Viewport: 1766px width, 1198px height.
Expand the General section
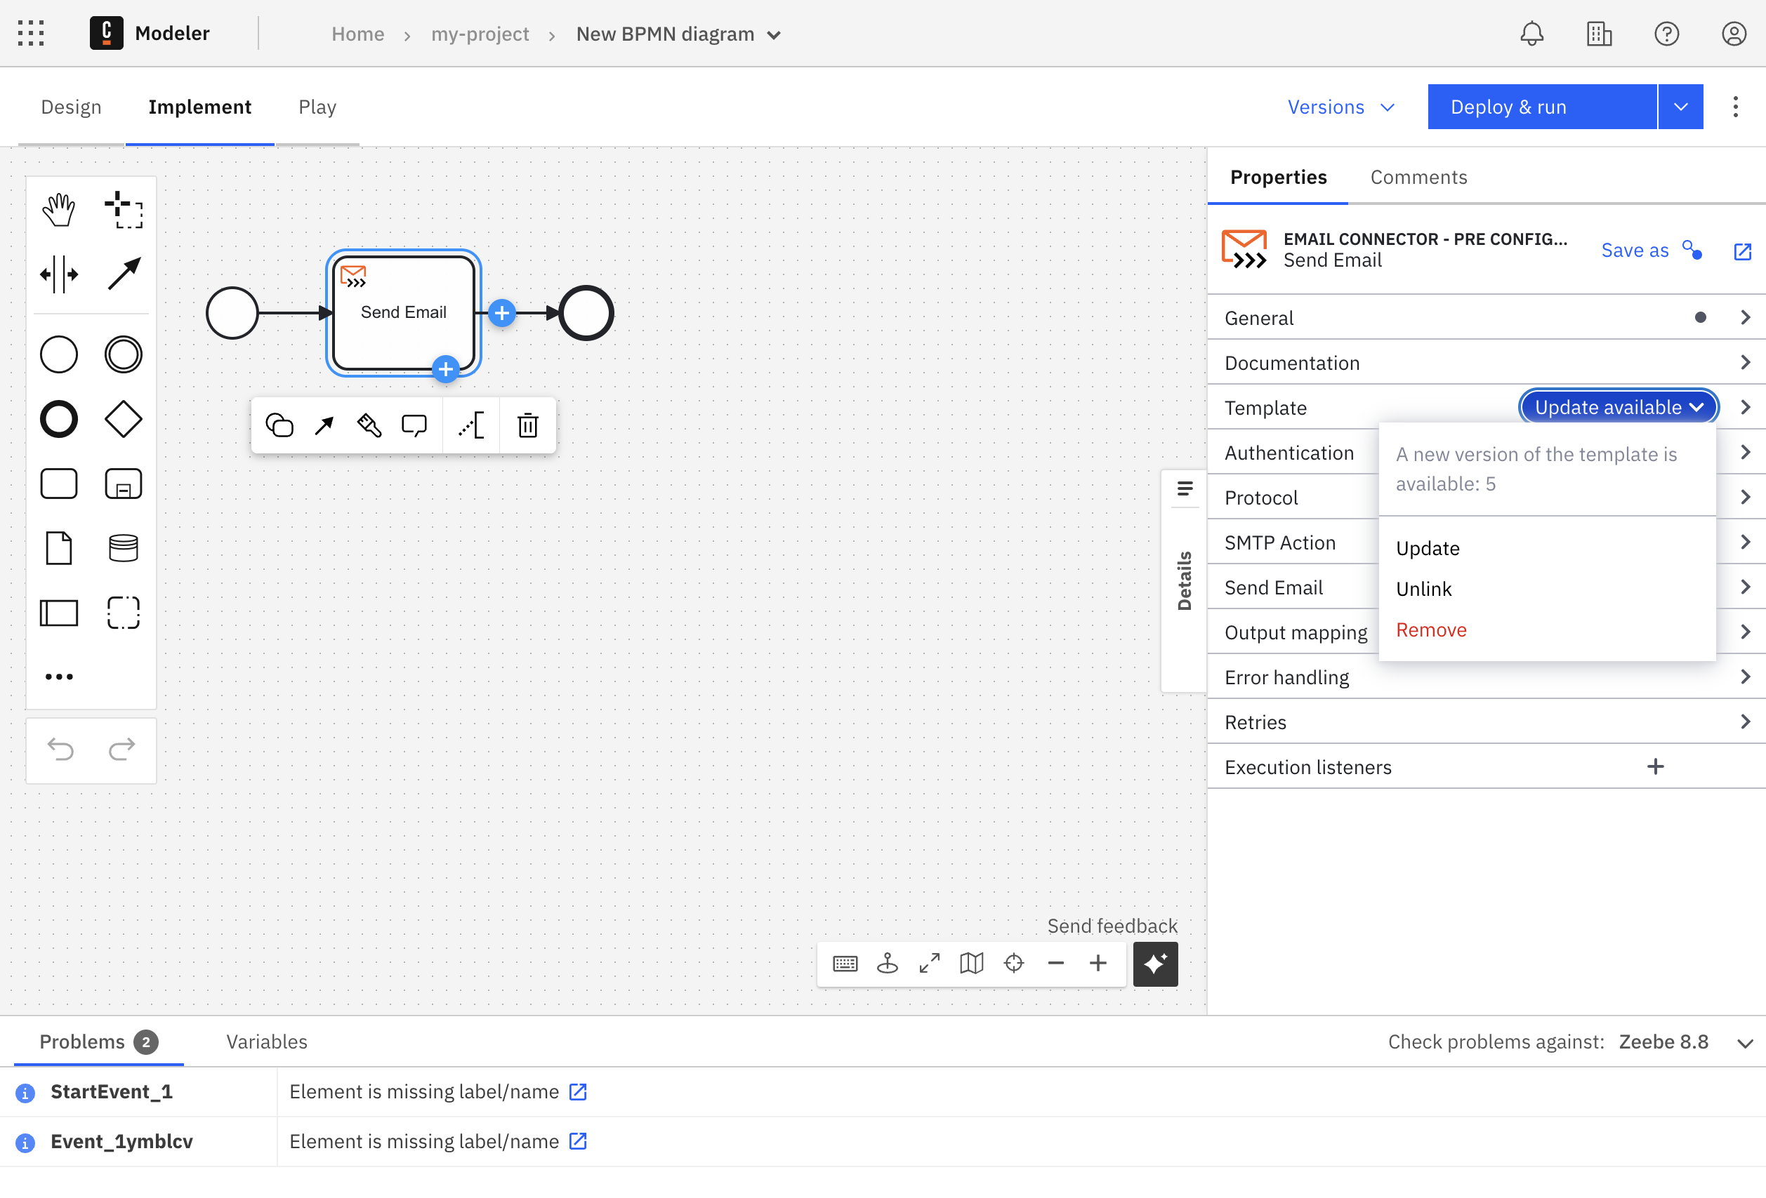(1486, 317)
